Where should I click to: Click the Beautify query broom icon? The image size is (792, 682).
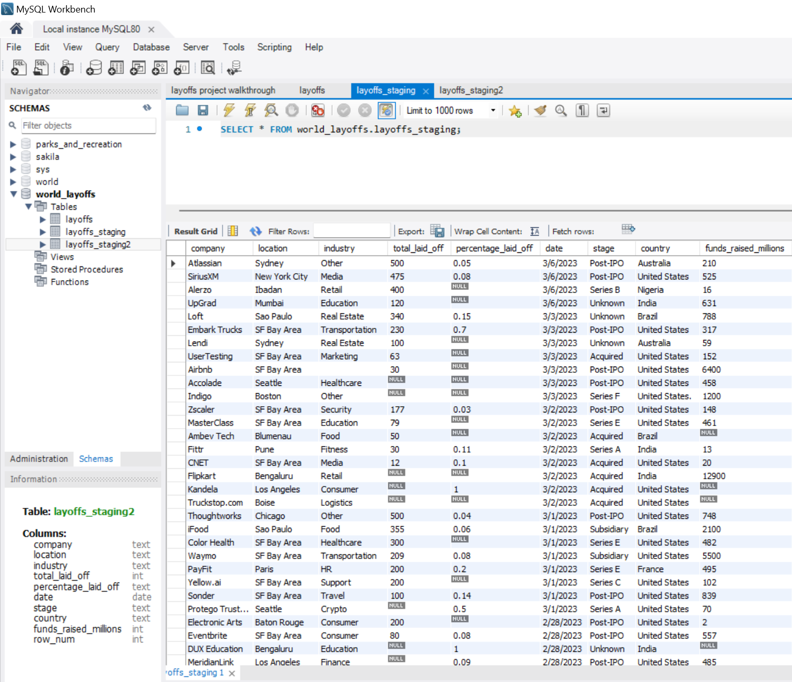click(x=540, y=110)
